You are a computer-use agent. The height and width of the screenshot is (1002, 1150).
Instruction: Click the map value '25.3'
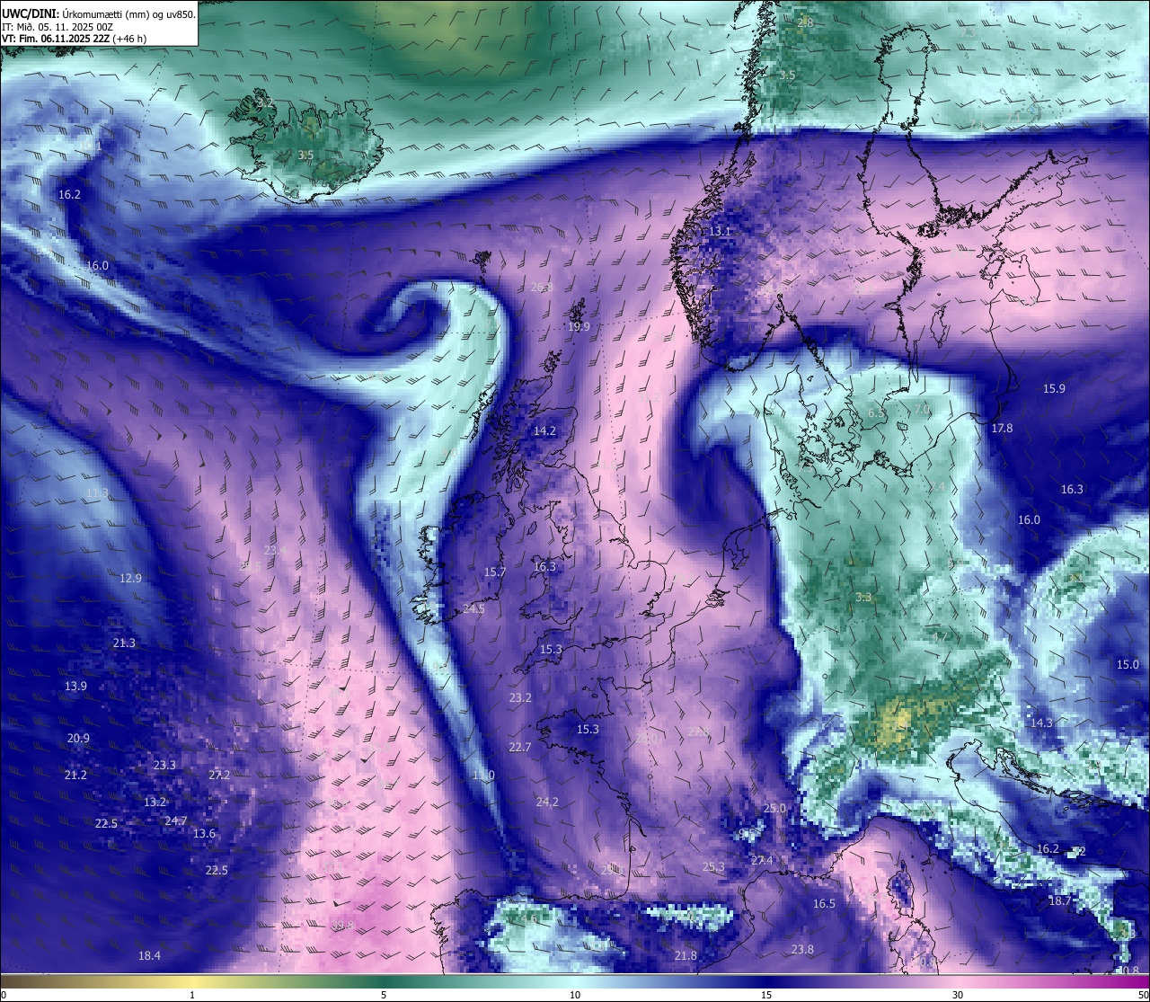click(x=713, y=868)
